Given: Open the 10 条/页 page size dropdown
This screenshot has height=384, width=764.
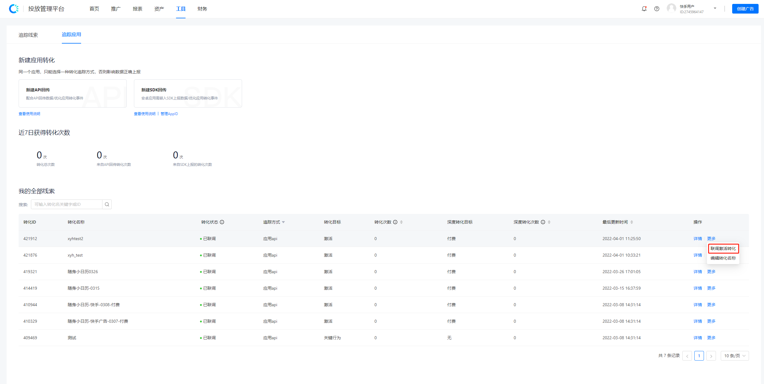Looking at the screenshot, I should click(735, 356).
